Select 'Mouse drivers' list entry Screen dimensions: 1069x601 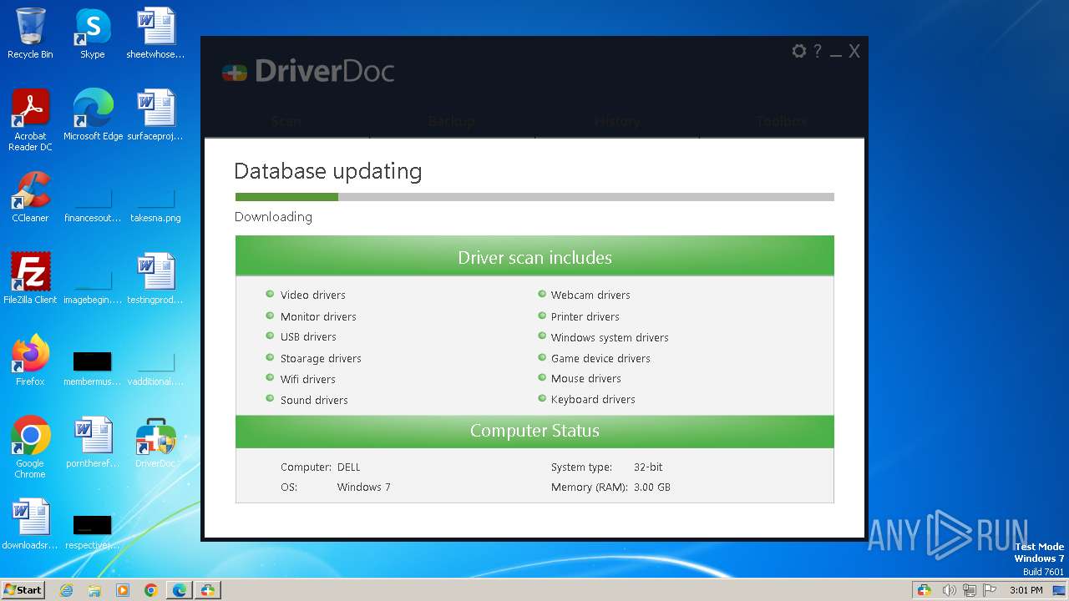coord(585,378)
